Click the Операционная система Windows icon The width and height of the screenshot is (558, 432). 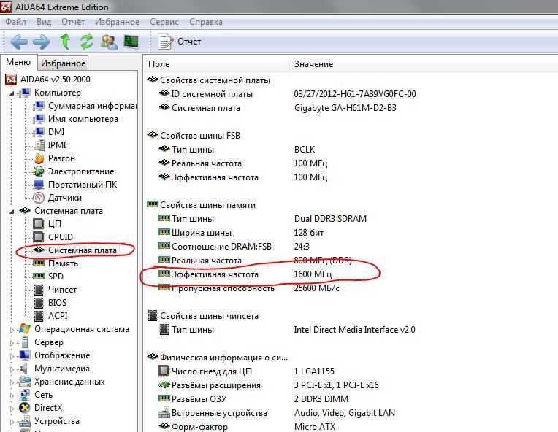(x=25, y=329)
